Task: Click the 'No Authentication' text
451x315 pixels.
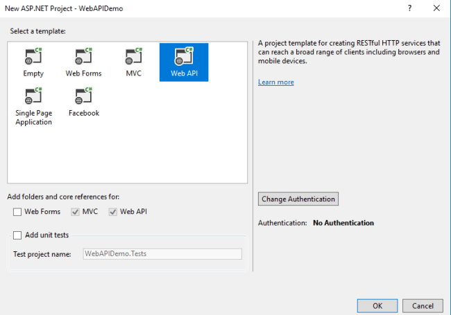Action: (343, 223)
